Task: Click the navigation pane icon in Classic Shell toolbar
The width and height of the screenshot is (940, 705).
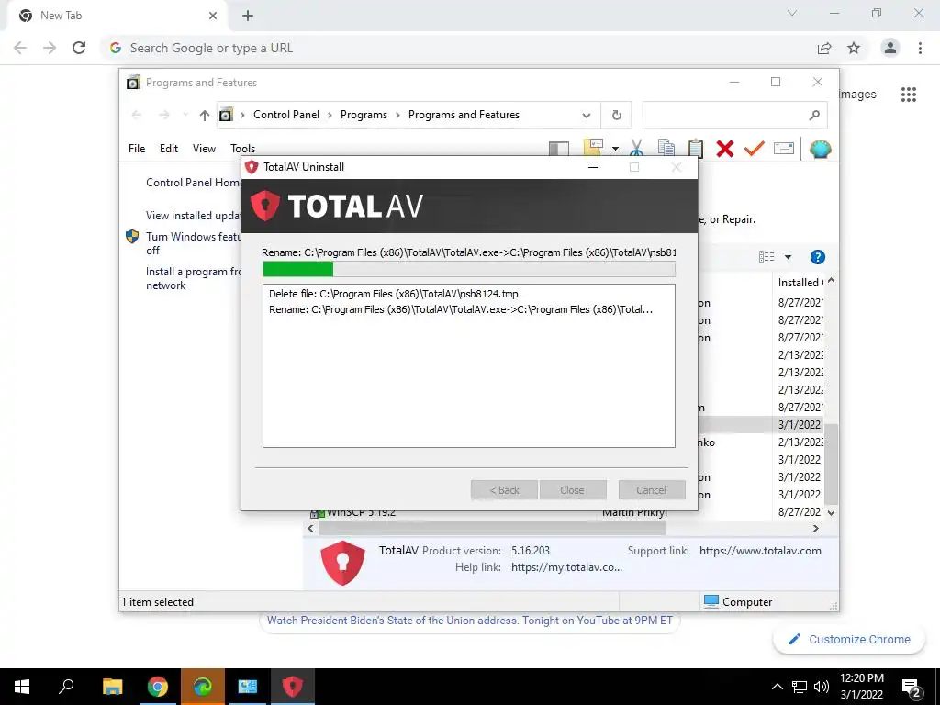Action: click(559, 148)
